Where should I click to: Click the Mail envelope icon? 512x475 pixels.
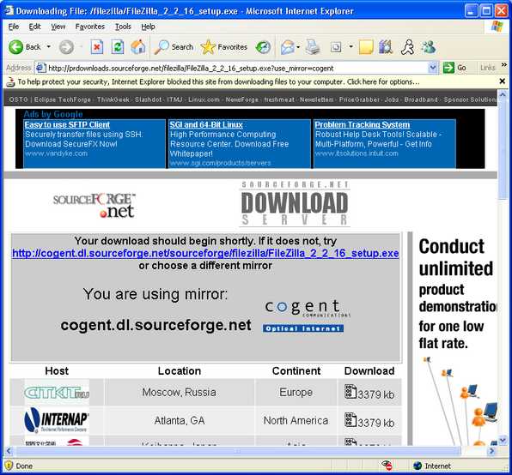tap(287, 47)
